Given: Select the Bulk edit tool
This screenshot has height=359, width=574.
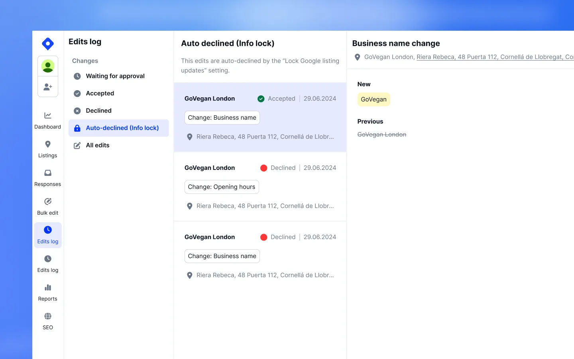Looking at the screenshot, I should pyautogui.click(x=47, y=206).
